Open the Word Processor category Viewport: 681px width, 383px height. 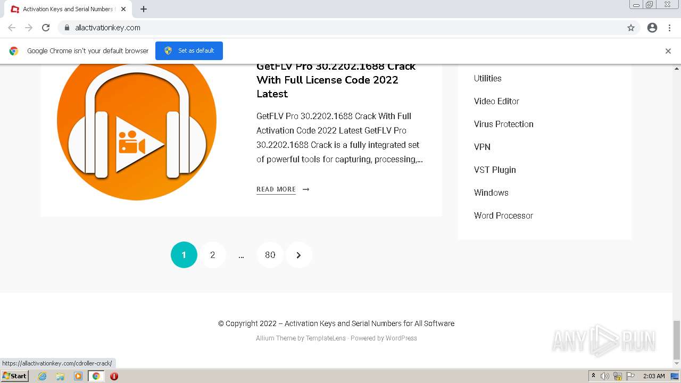503,215
